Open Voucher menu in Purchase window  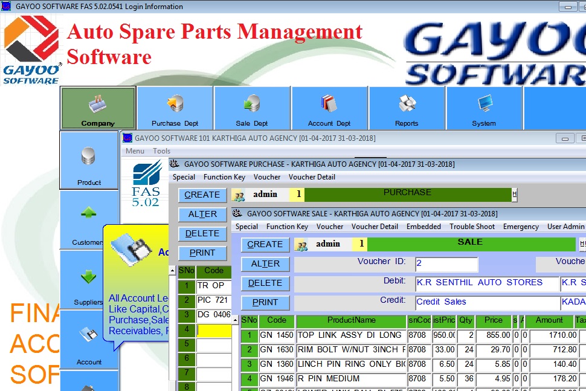[x=267, y=177]
